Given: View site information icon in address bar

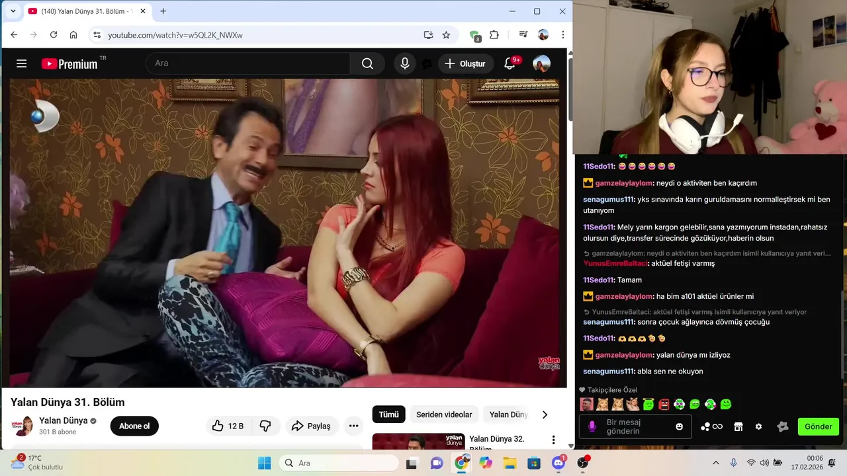Looking at the screenshot, I should click(97, 35).
